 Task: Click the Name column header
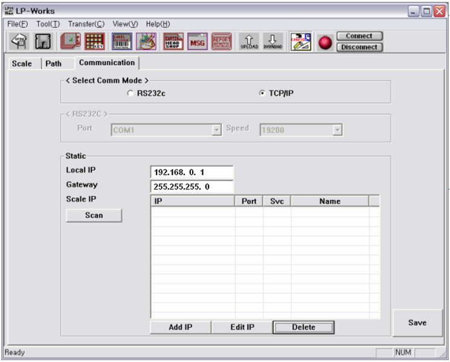pyautogui.click(x=330, y=201)
